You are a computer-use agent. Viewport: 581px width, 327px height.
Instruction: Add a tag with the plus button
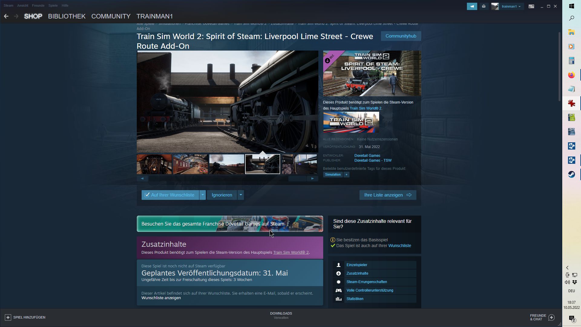[x=346, y=175]
